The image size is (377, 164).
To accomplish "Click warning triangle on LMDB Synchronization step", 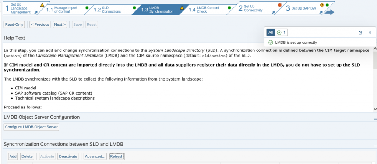I will click(x=182, y=8).
